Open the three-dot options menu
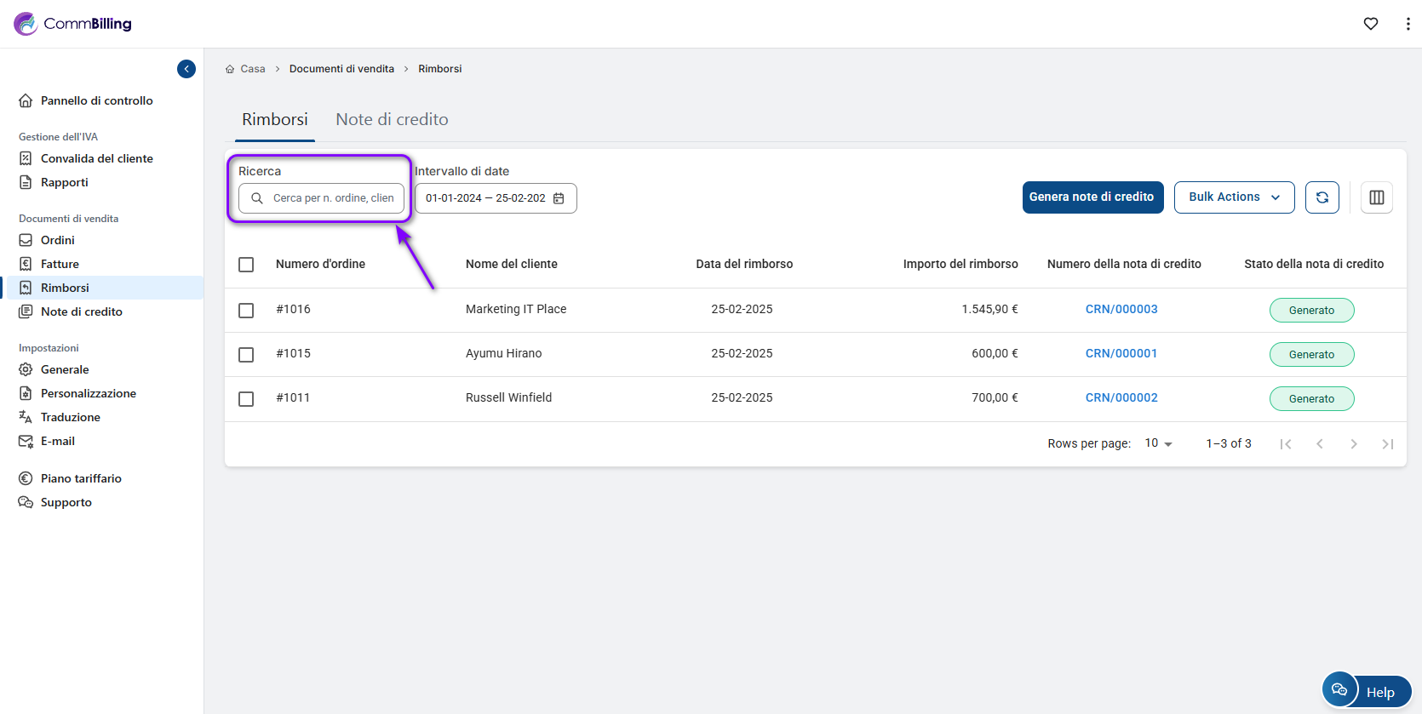The height and width of the screenshot is (714, 1422). pos(1407,24)
